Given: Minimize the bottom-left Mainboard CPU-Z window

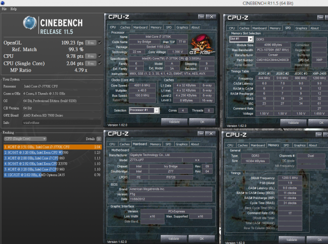Looking at the screenshot, I should click(x=201, y=134).
